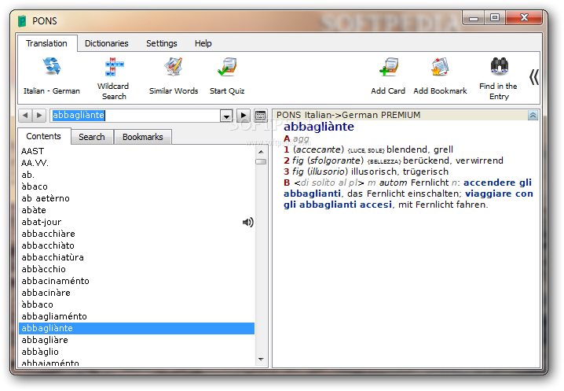The image size is (564, 391).
Task: Select abbagliàre in the word list
Action: point(137,340)
